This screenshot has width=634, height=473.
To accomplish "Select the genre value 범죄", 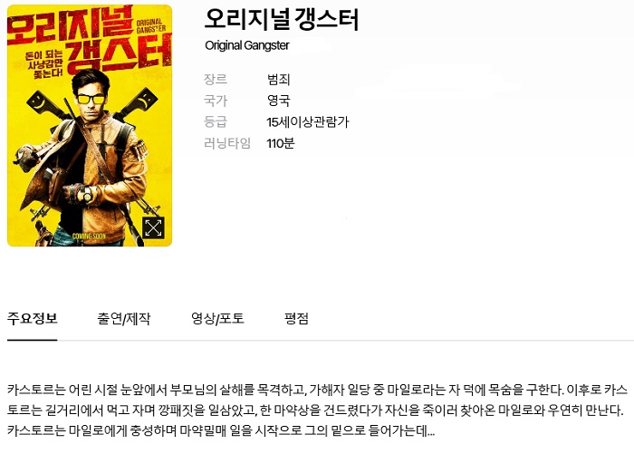I will (x=279, y=80).
